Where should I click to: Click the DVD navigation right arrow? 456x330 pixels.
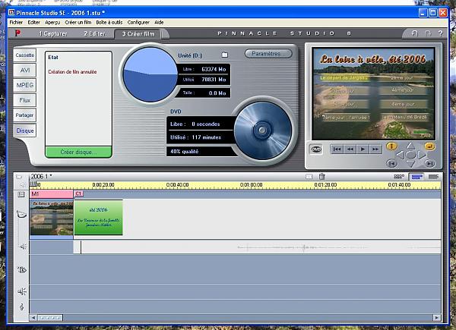[421, 155]
